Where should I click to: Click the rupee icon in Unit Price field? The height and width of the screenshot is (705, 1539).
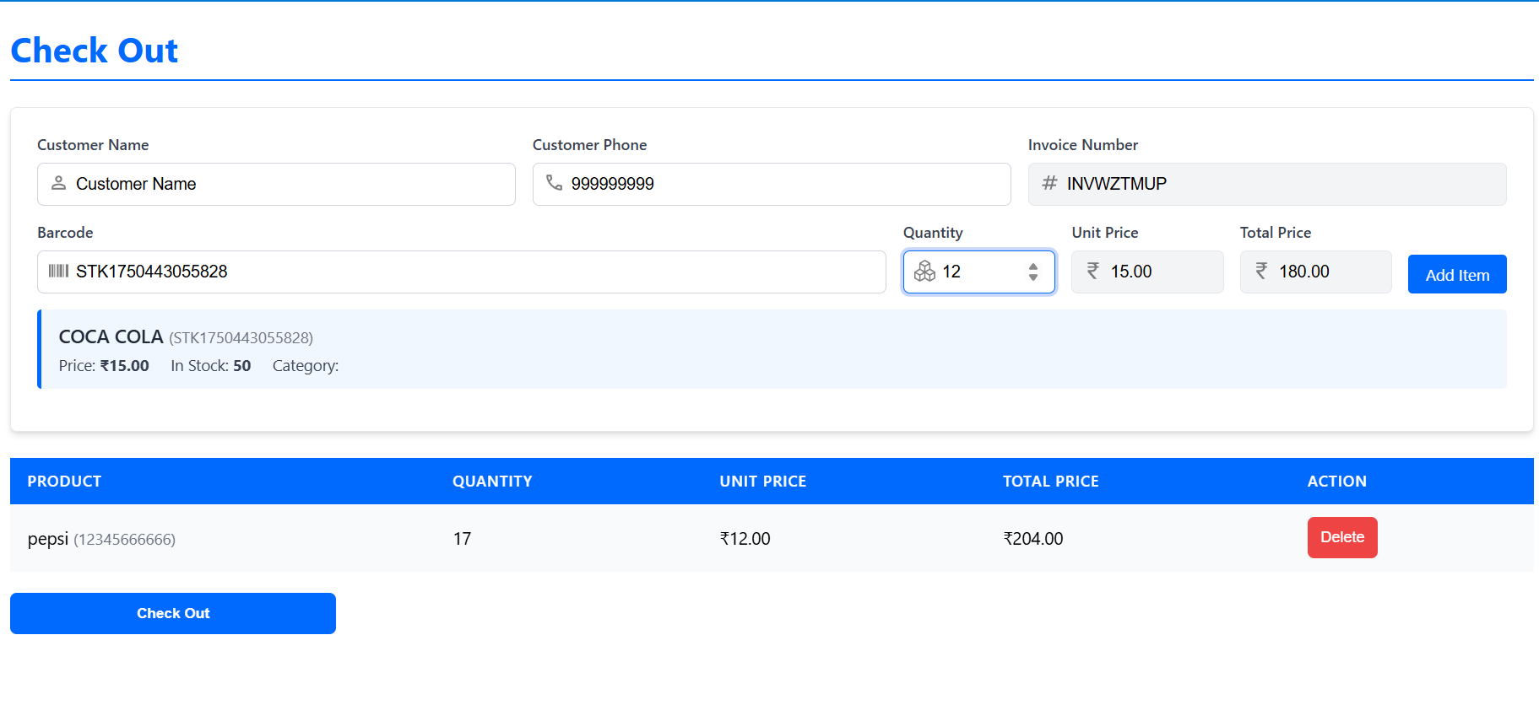coord(1093,271)
